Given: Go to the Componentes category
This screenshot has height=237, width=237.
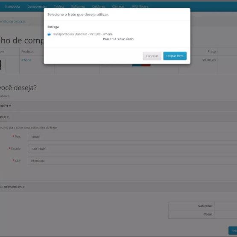Looking at the screenshot, I should [x=37, y=6].
